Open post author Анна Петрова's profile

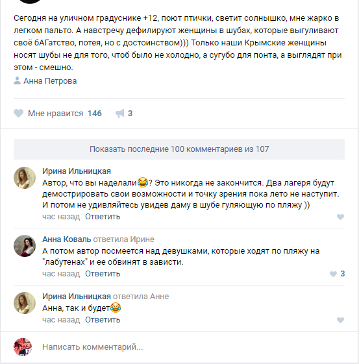[50, 81]
